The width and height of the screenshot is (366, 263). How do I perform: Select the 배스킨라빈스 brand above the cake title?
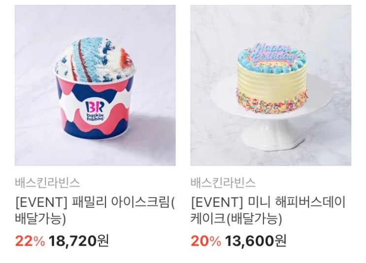click(x=223, y=183)
